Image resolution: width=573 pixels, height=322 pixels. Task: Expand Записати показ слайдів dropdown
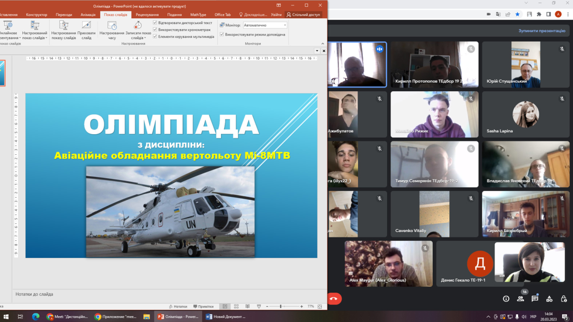point(138,38)
